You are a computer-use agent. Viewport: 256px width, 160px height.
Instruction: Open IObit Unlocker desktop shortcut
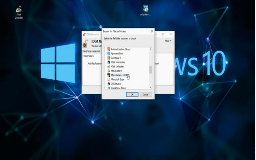coord(19,12)
